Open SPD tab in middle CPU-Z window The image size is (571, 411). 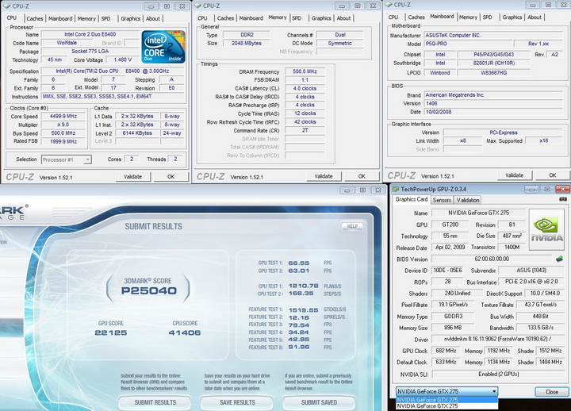click(x=297, y=18)
